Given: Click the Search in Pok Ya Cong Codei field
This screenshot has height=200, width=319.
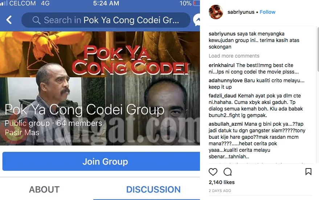Looking at the screenshot, I should pyautogui.click(x=106, y=20).
